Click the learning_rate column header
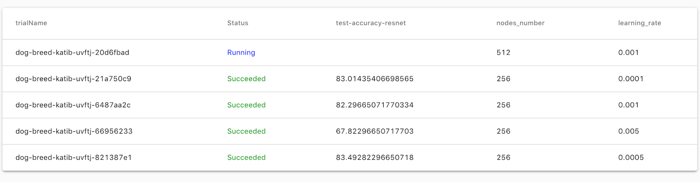This screenshot has width=700, height=182. click(x=639, y=23)
